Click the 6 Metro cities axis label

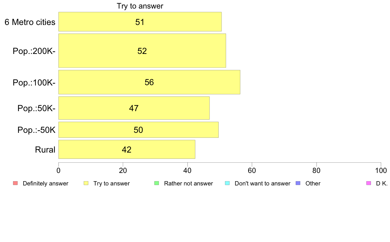[30, 22]
